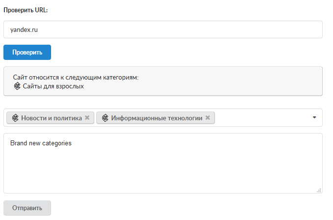Click the Новости и политика tag icon
The width and height of the screenshot is (333, 220).
[x=15, y=118]
